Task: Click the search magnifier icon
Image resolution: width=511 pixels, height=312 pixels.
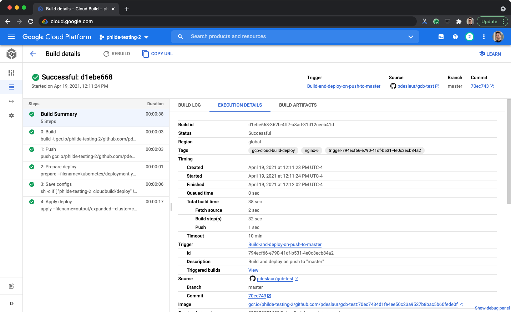Action: click(x=181, y=37)
